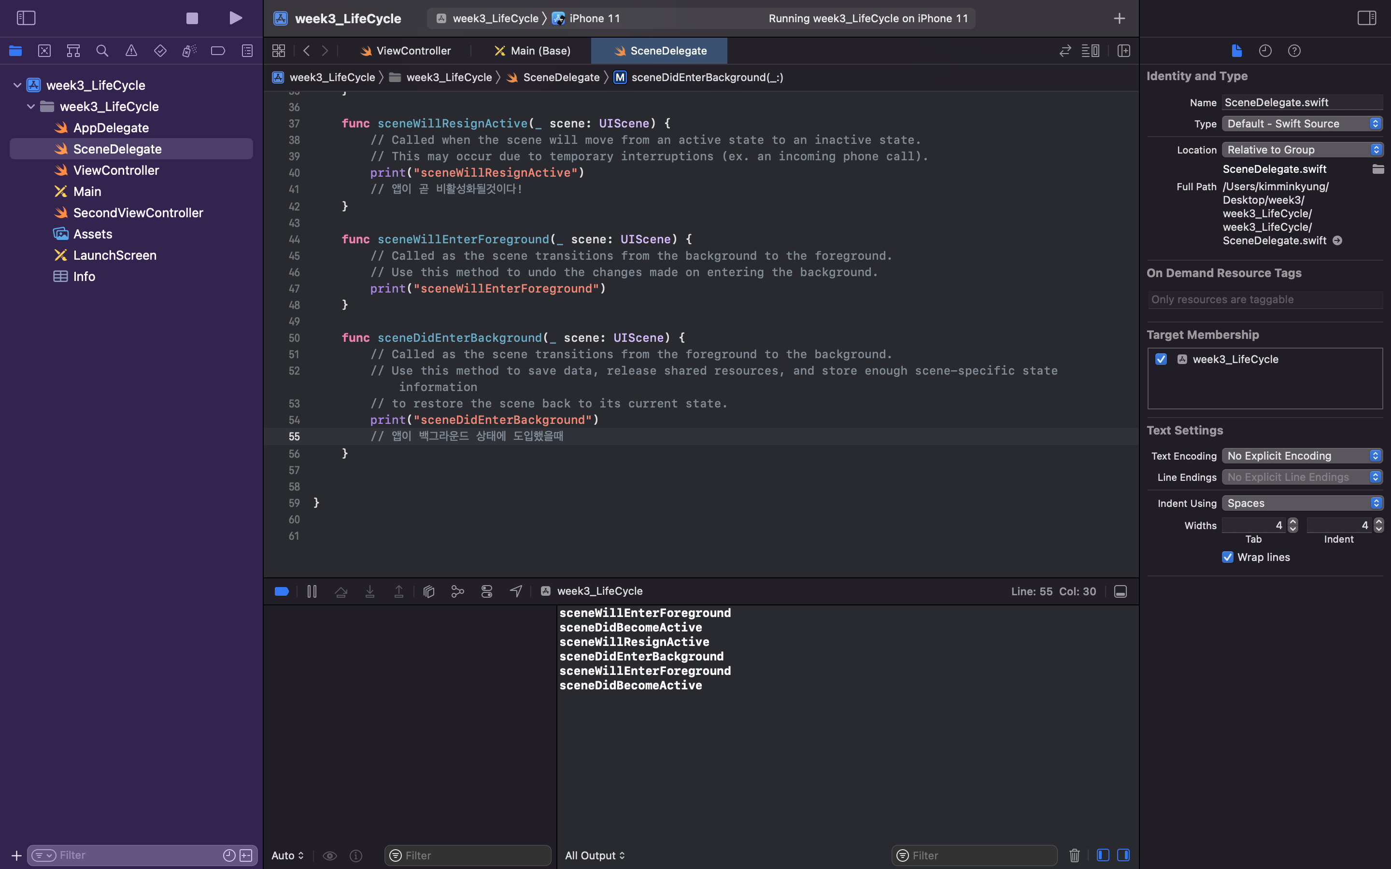Open the Project navigator folder icon
Screen dimensions: 1391x869
(x=15, y=51)
